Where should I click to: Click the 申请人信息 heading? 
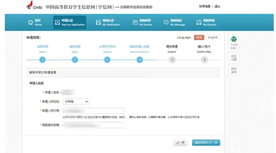point(37,83)
